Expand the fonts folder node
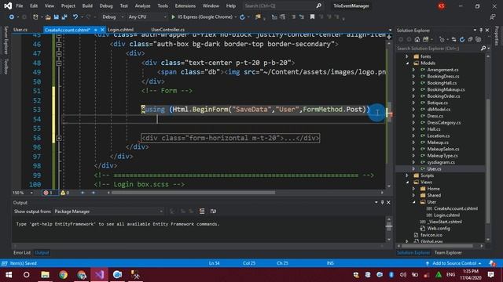The height and width of the screenshot is (282, 503). pyautogui.click(x=407, y=56)
